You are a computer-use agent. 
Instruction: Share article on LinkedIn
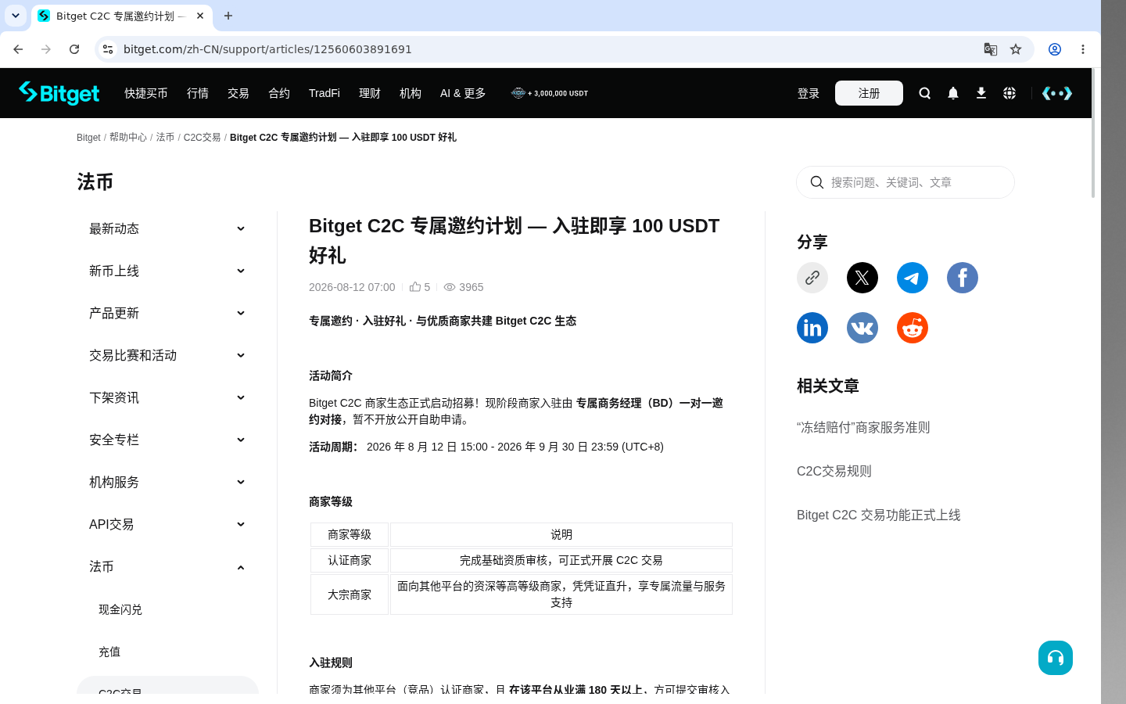[x=812, y=328]
